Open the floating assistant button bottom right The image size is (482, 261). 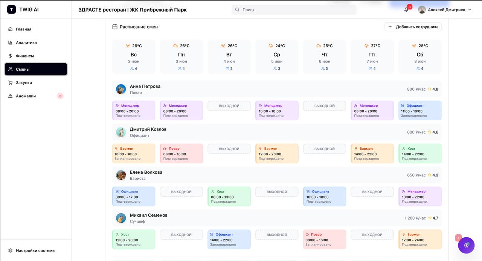(x=466, y=245)
